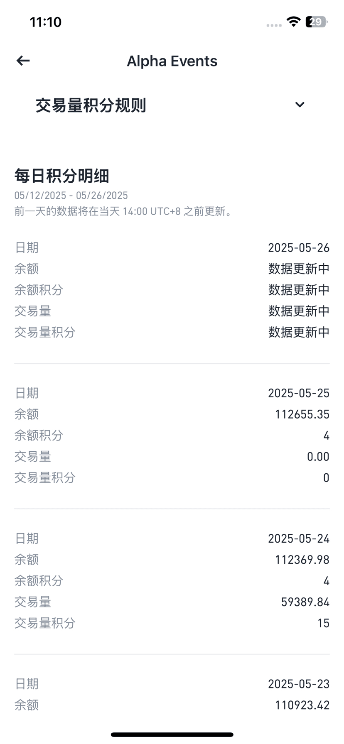Viewport: 344px width, 744px height.
Task: Tap the 每日积分明细 heading
Action: click(x=62, y=176)
